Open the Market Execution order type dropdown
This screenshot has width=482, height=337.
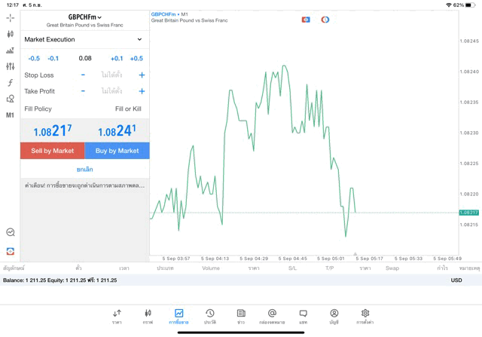tap(84, 39)
